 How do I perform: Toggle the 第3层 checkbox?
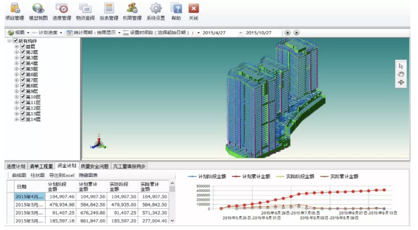(x=23, y=58)
